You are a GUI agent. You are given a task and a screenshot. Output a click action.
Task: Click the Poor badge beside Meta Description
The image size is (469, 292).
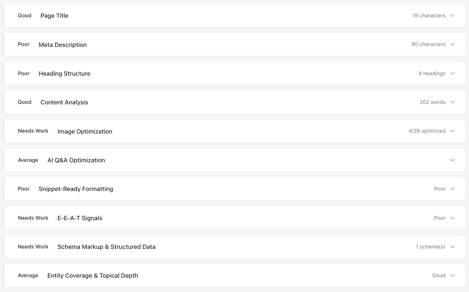coord(24,44)
